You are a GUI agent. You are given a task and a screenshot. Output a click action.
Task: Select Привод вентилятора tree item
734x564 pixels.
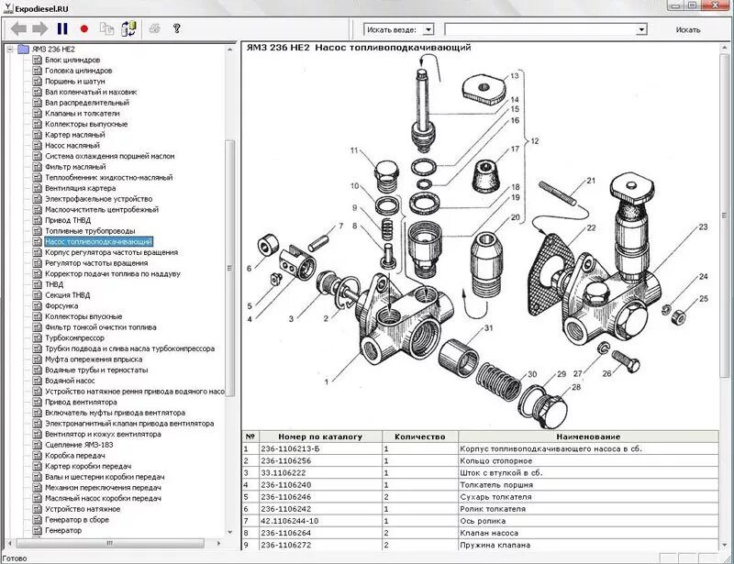click(x=81, y=402)
